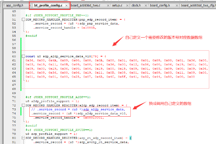The image size is (216, 144).
Task: Click on the value "0x00010001"
Action: (x=93, y=117)
